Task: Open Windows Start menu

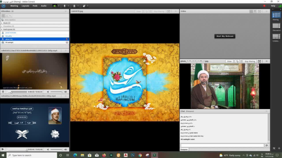Action: pyautogui.click(x=3, y=155)
